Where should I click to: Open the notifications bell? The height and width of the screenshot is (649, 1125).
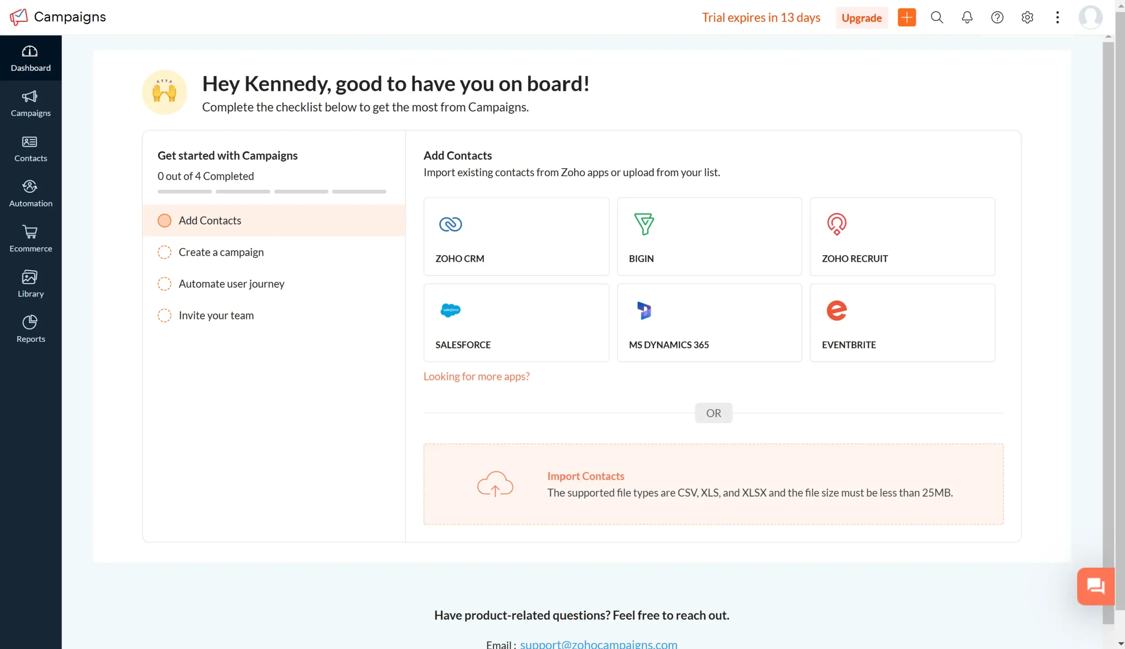pos(966,17)
